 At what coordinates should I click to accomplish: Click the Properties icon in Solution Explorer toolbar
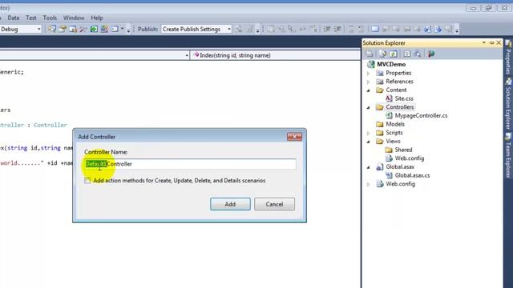coord(370,54)
